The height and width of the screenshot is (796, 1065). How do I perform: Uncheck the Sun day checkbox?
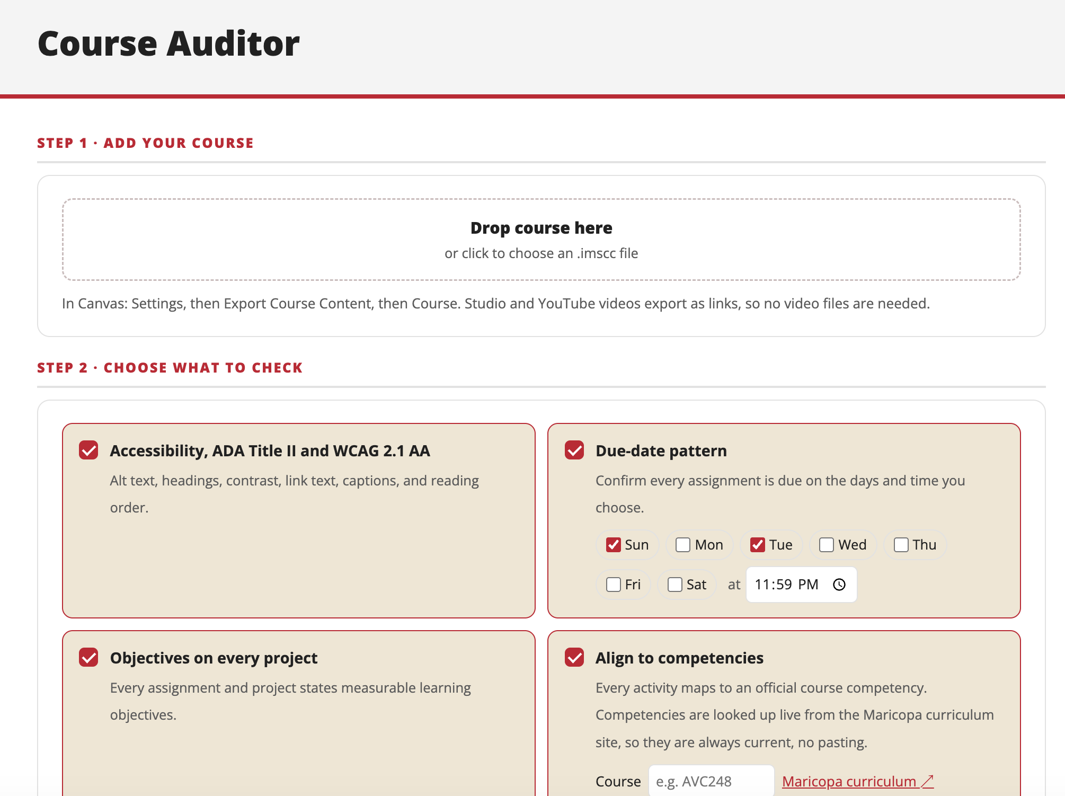click(x=614, y=545)
